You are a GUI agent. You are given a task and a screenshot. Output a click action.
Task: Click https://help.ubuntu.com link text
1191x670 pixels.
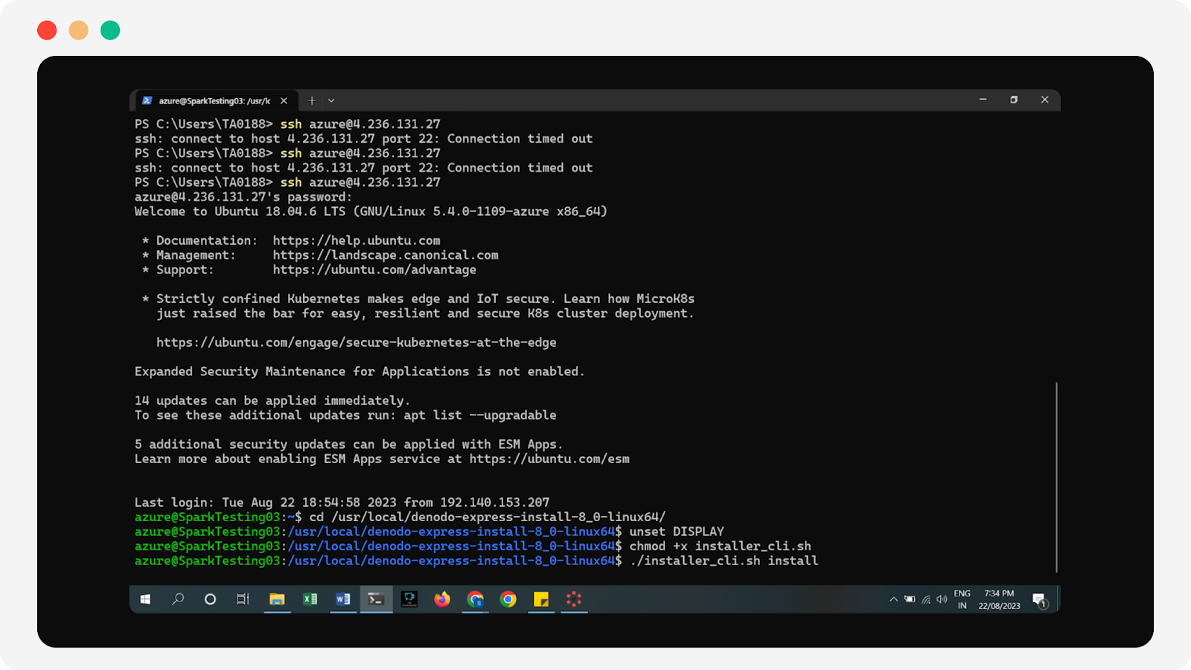357,240
